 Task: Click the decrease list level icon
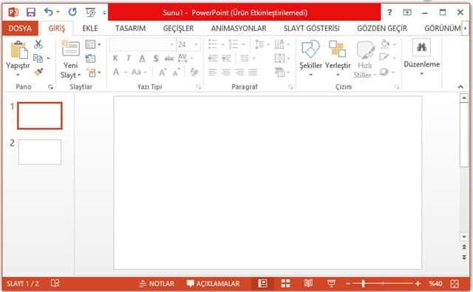[x=213, y=58]
